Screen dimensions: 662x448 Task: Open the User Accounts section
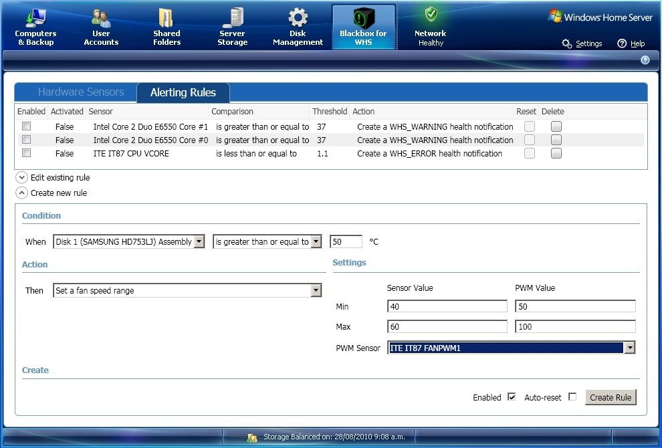[101, 27]
